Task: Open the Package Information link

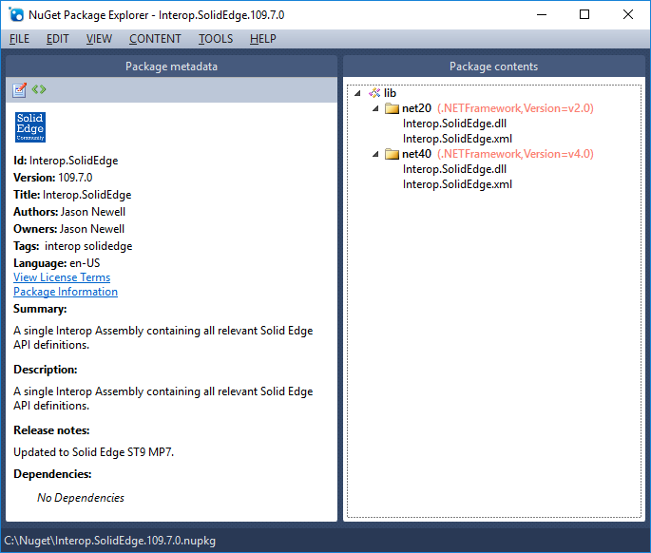Action: [x=66, y=292]
